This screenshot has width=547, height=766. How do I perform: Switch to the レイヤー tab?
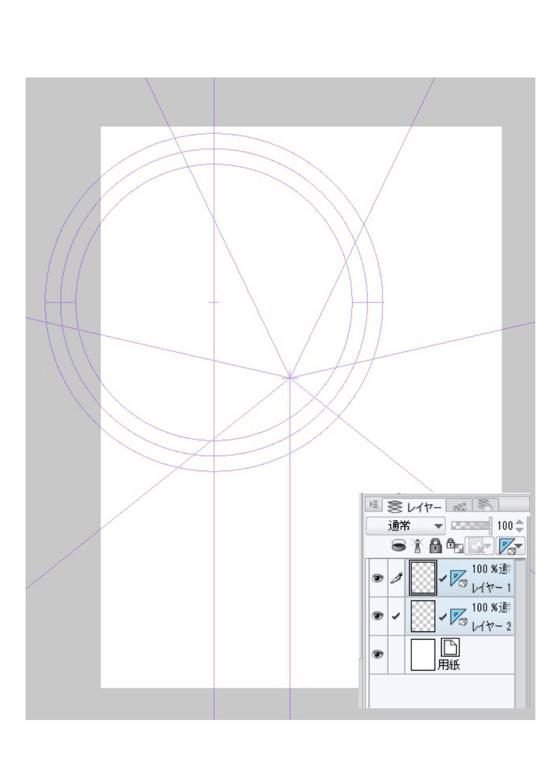(414, 506)
